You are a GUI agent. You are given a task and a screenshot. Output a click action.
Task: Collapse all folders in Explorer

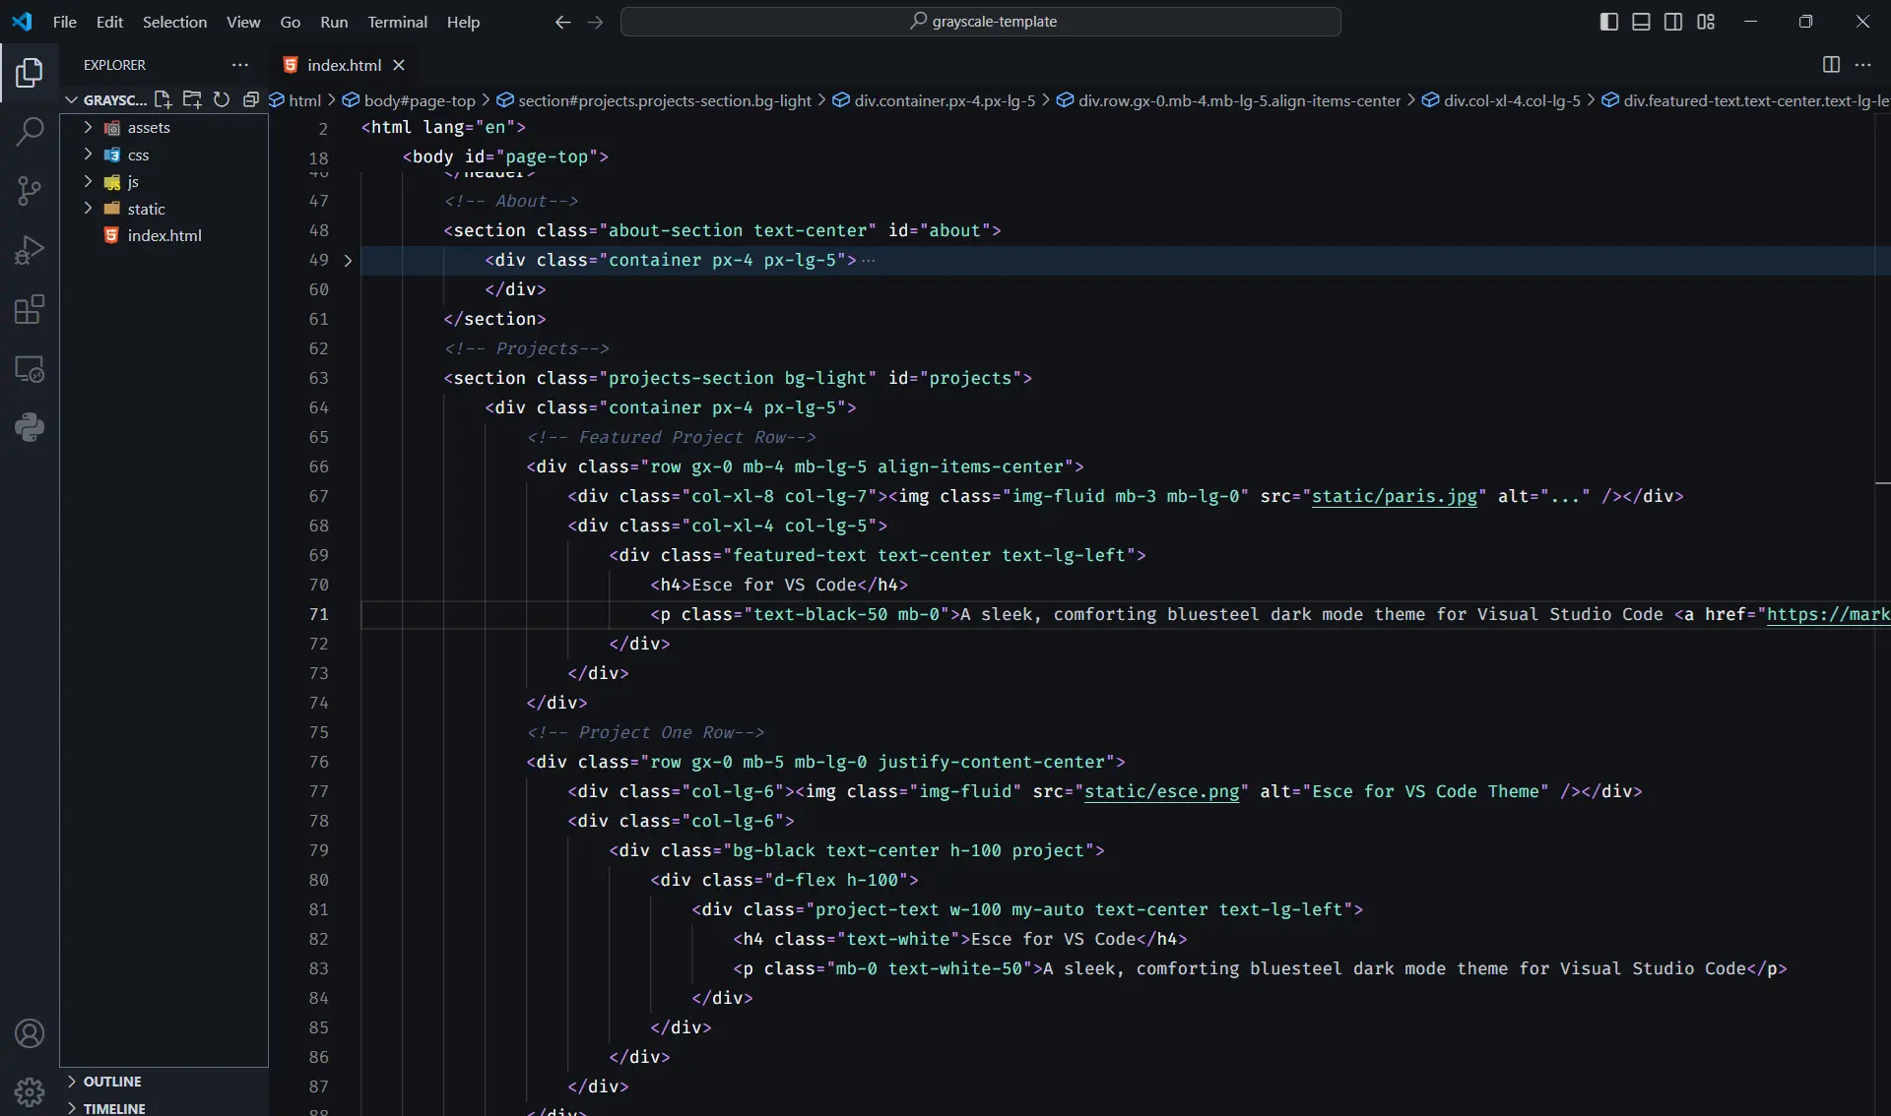[x=251, y=99]
